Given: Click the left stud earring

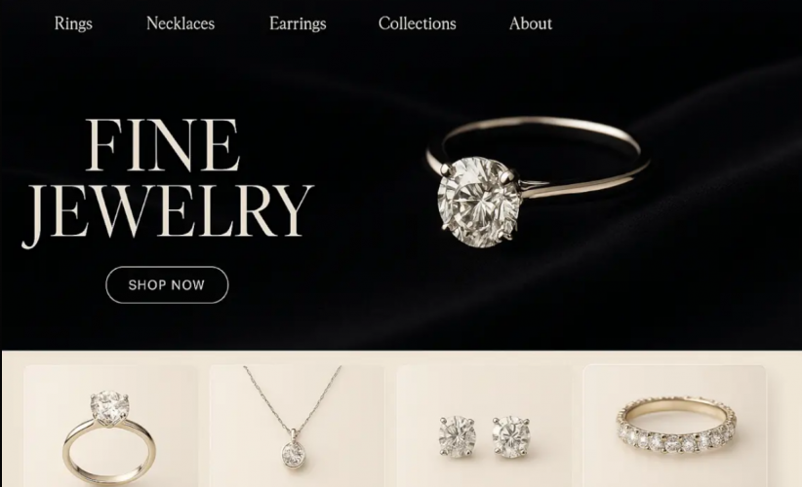Looking at the screenshot, I should coord(458,436).
